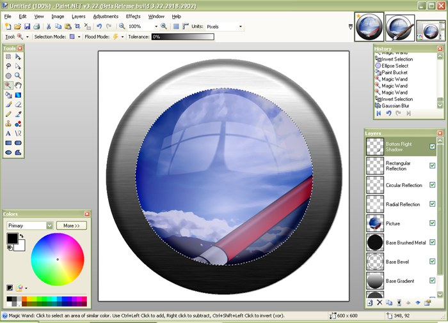Select the Text tool
The width and height of the screenshot is (448, 323).
pos(8,133)
